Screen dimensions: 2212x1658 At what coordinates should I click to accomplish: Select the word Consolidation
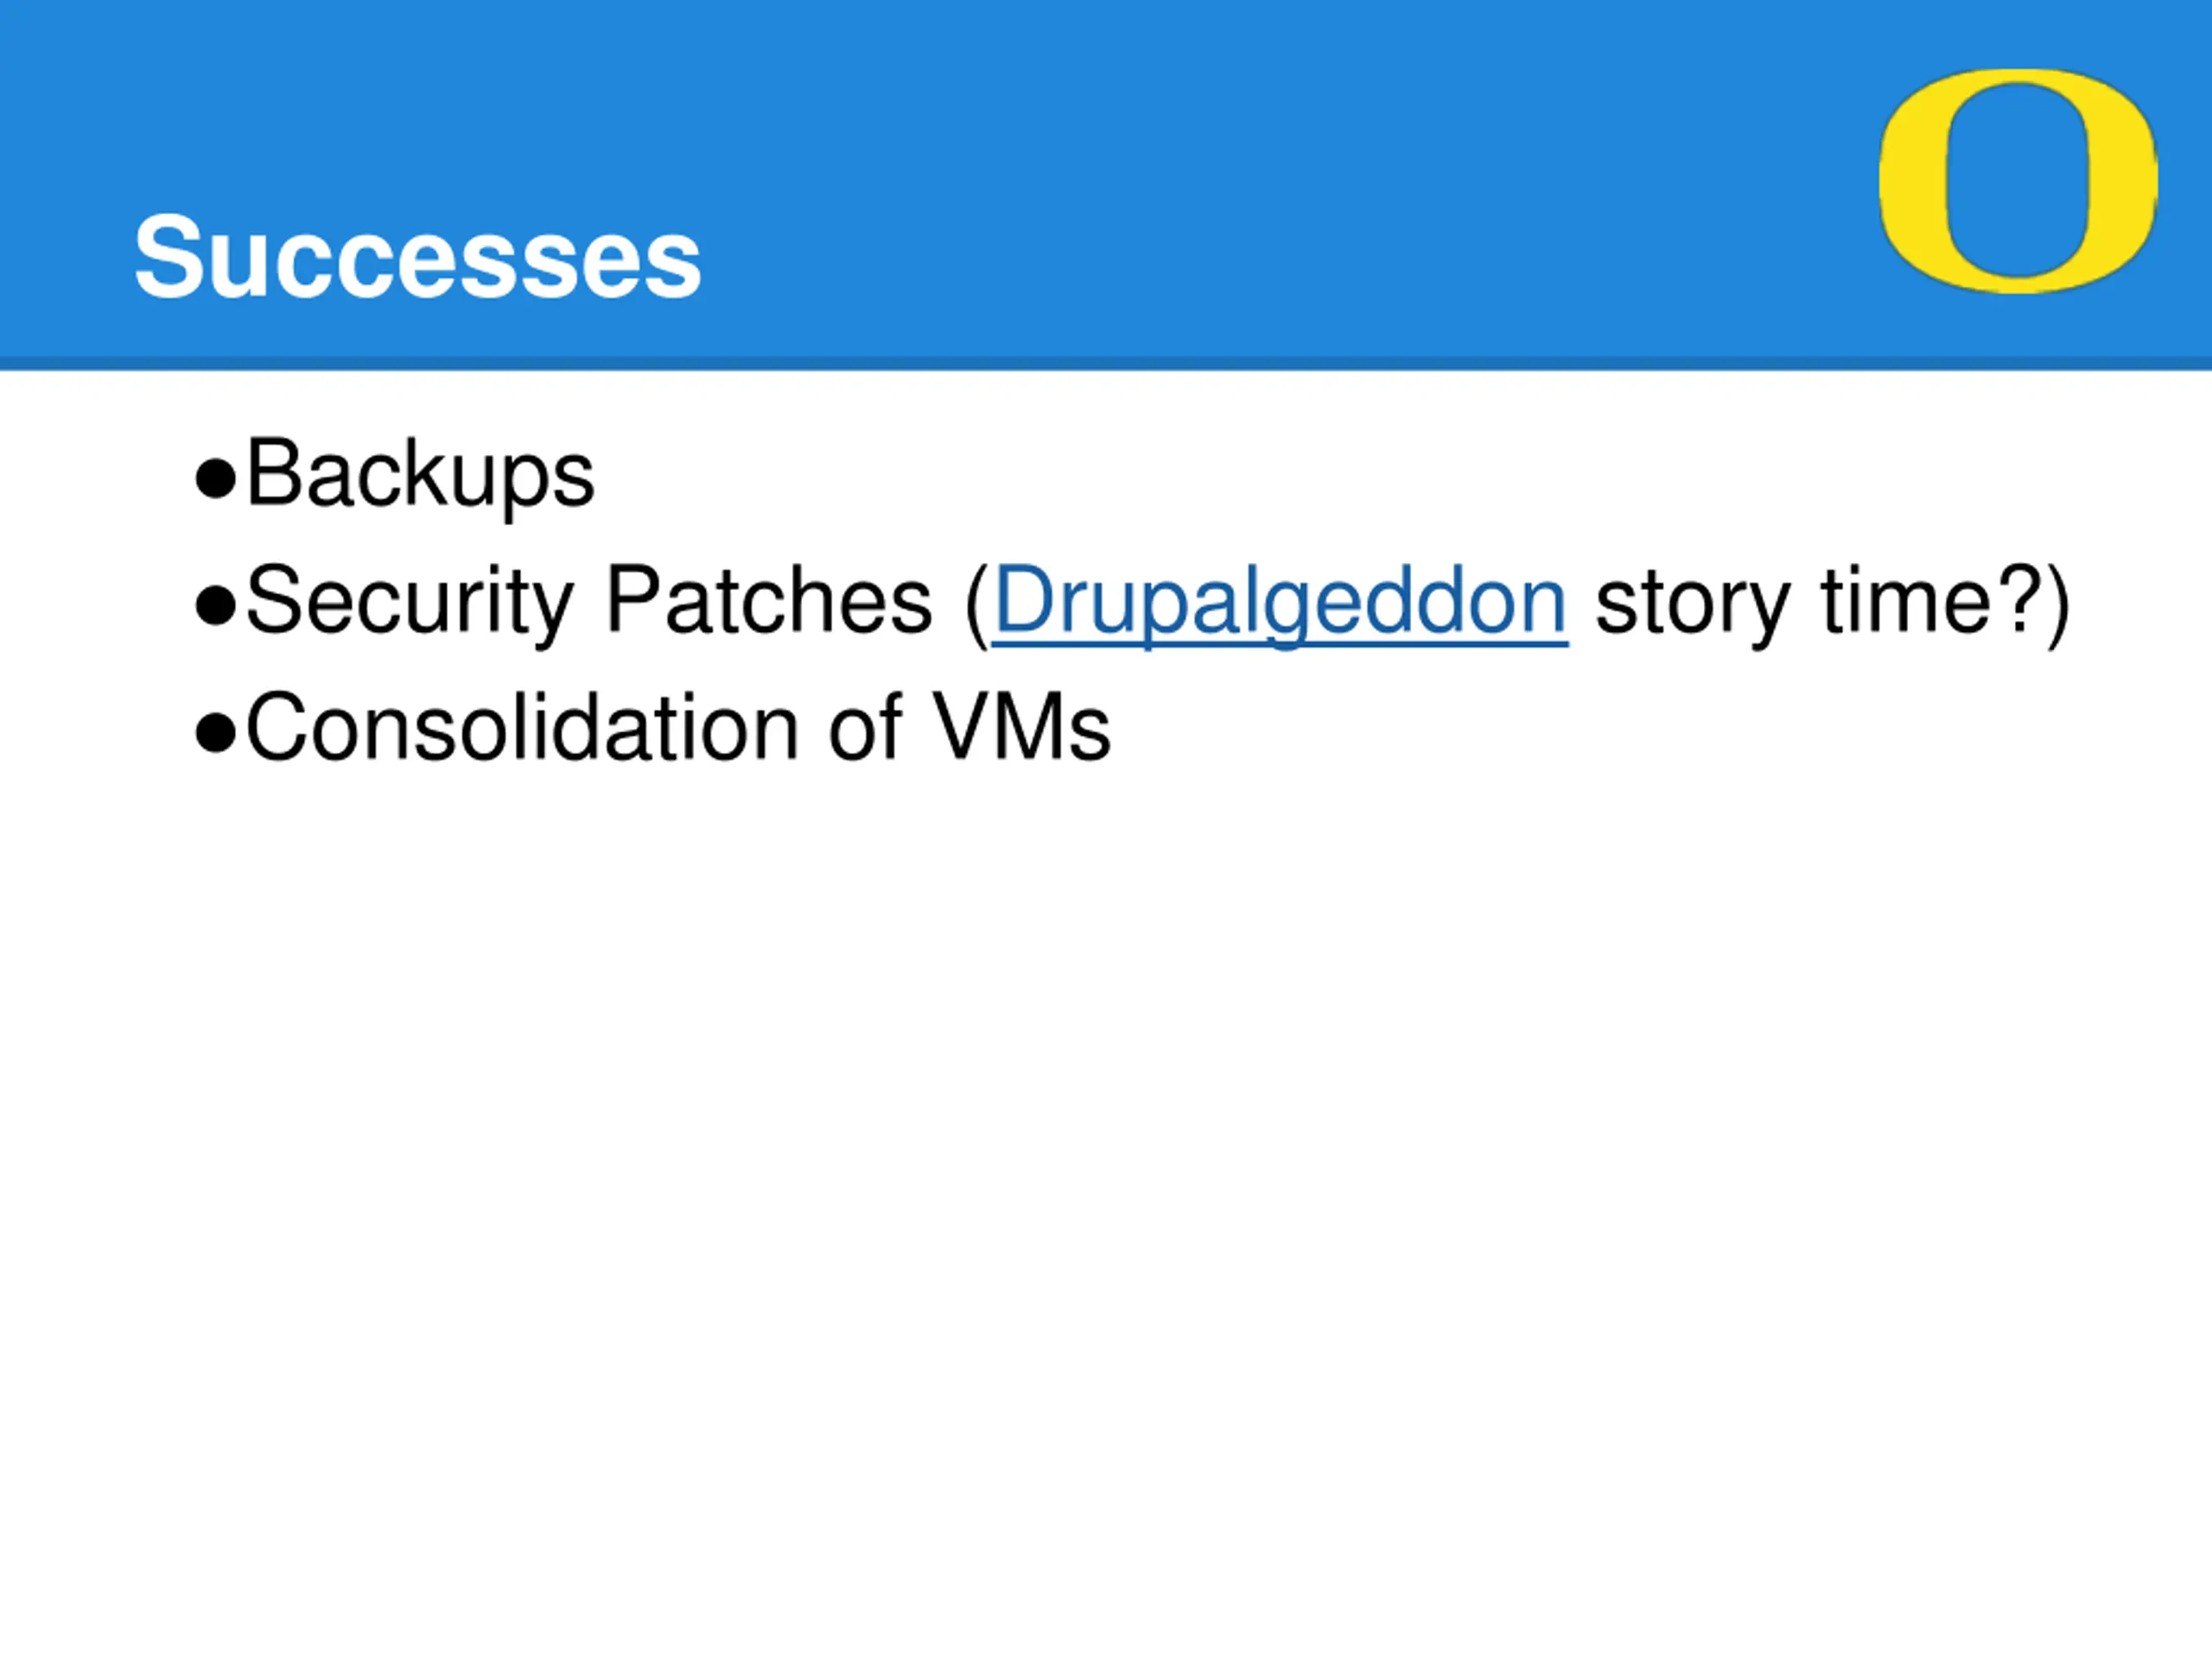(521, 728)
